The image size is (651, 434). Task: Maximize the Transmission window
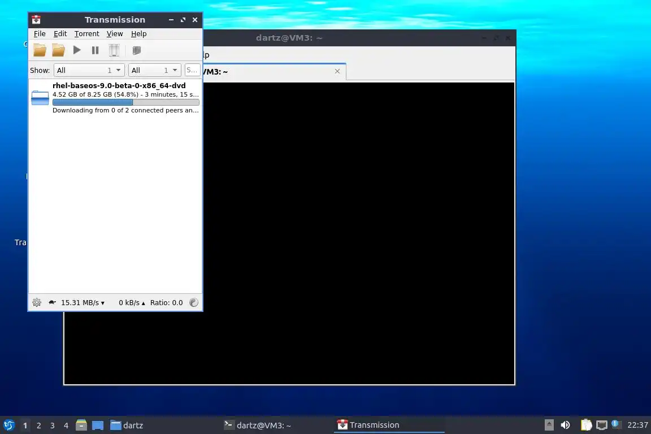183,20
